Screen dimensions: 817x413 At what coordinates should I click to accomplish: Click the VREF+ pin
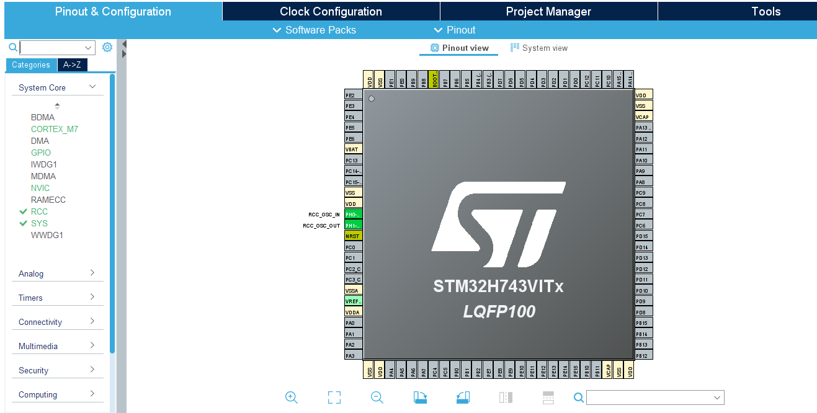point(354,301)
